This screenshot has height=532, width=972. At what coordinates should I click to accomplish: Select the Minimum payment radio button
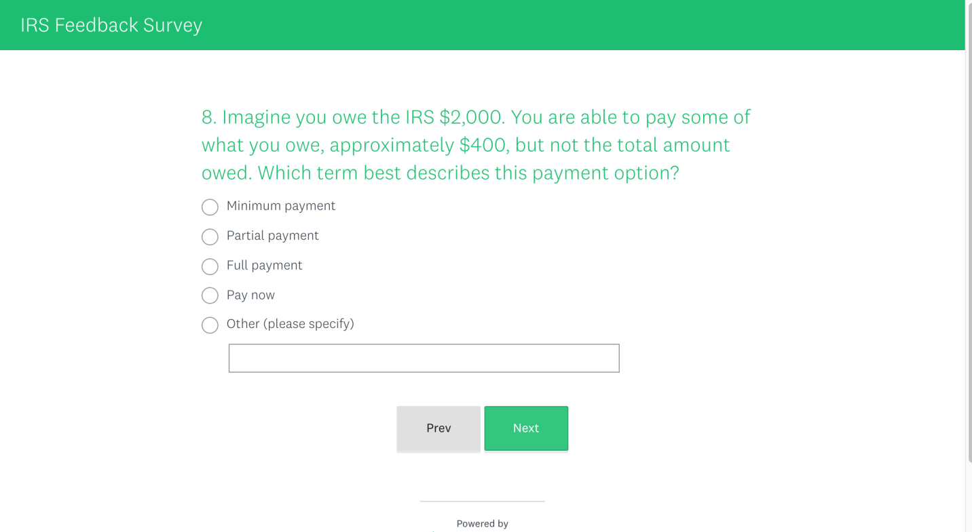coord(210,207)
